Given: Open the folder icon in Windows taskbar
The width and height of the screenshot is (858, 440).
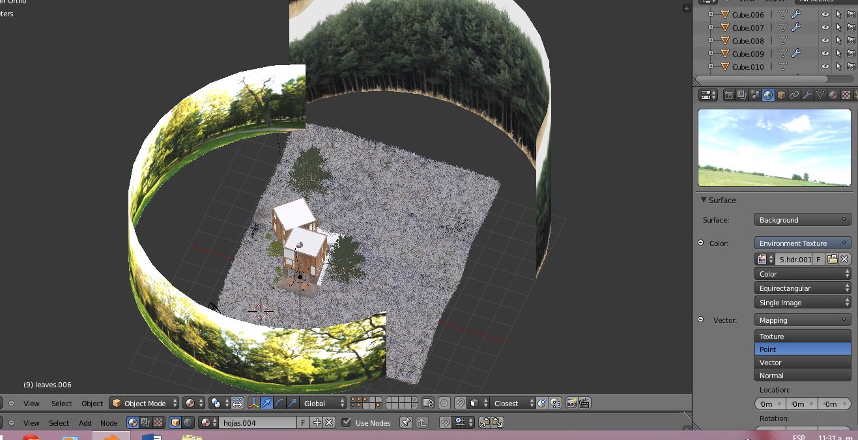Looking at the screenshot, I should [x=192, y=437].
